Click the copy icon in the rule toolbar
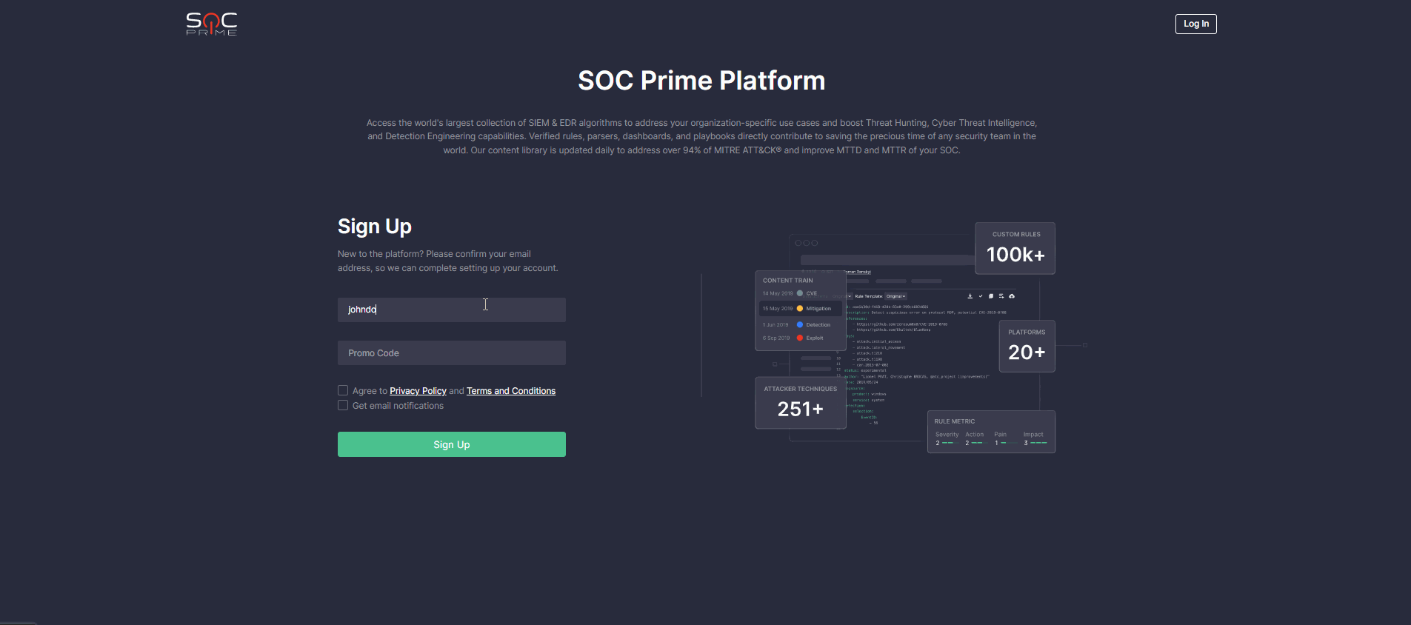 [991, 296]
